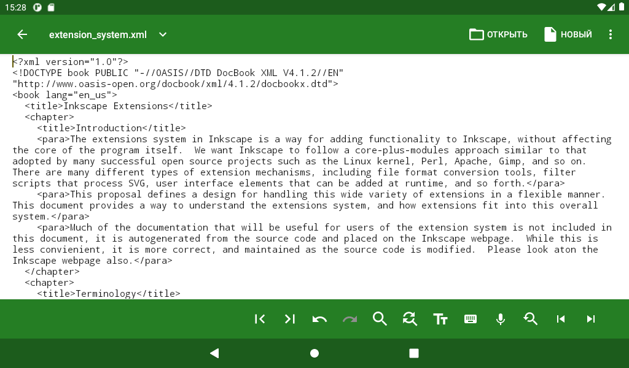629x368 pixels.
Task: Open the find and replace tool
Action: pyautogui.click(x=410, y=319)
